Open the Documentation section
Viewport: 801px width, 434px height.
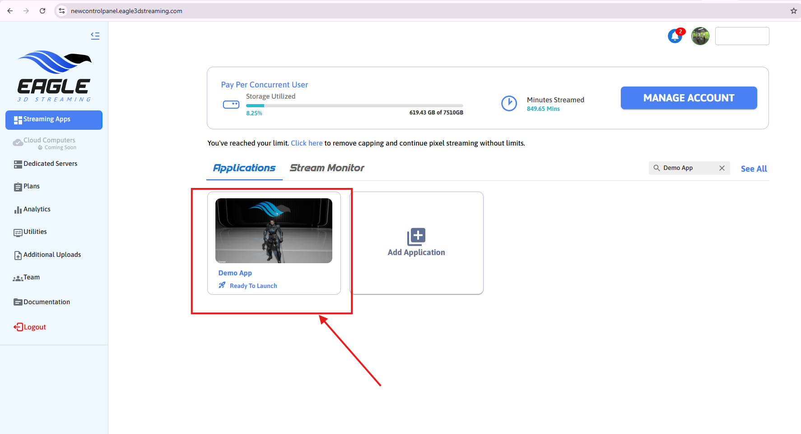pos(18,302)
